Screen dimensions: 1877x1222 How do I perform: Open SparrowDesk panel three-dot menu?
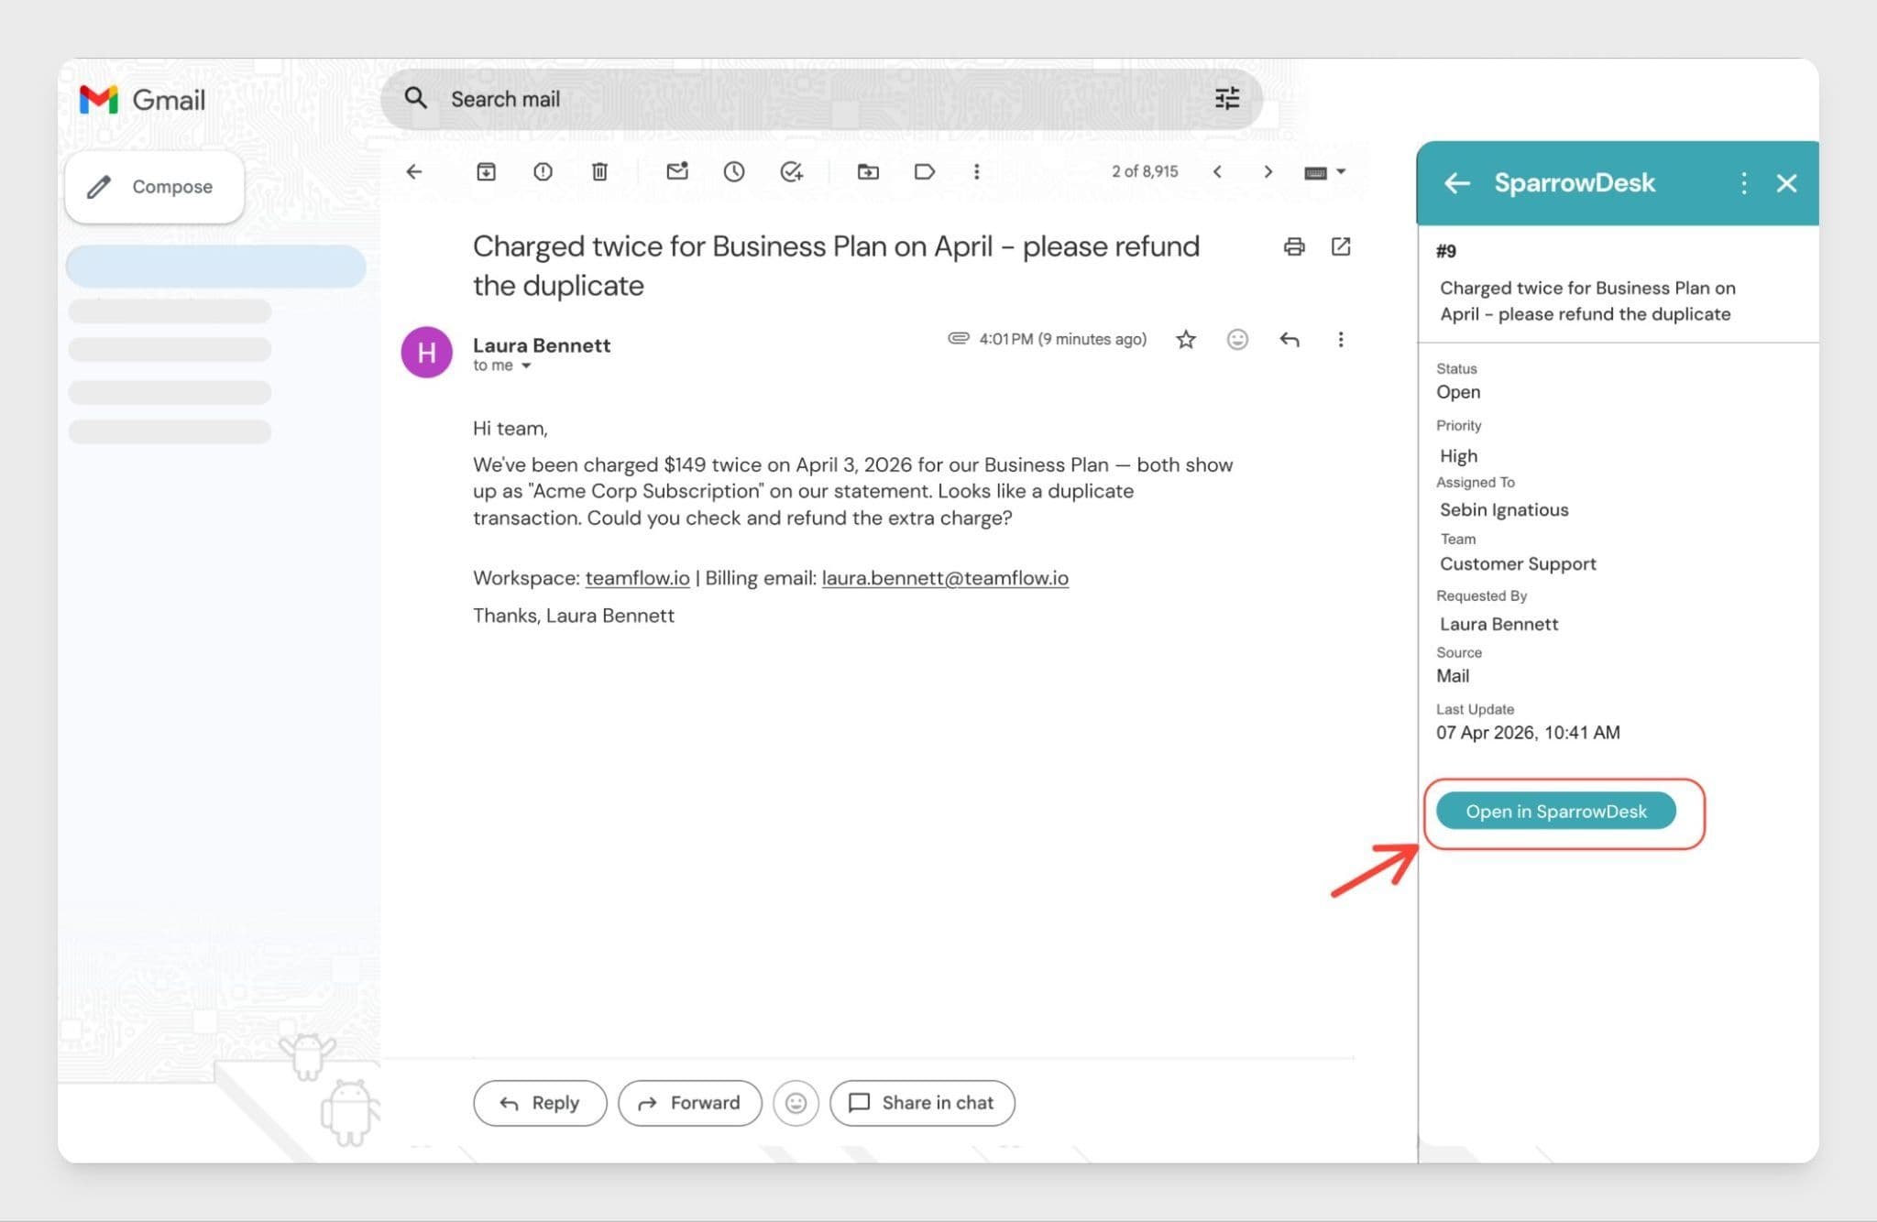click(x=1742, y=183)
